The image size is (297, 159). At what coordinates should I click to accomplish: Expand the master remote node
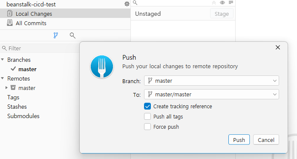[6, 87]
